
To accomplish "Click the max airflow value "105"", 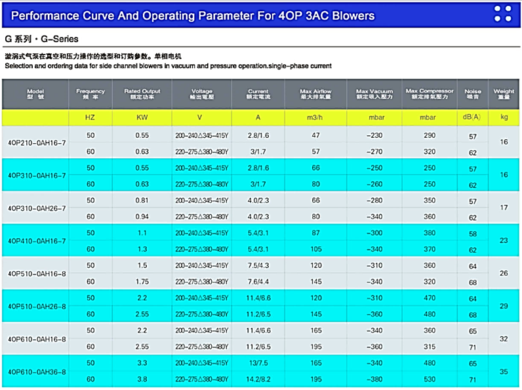I will tap(316, 249).
